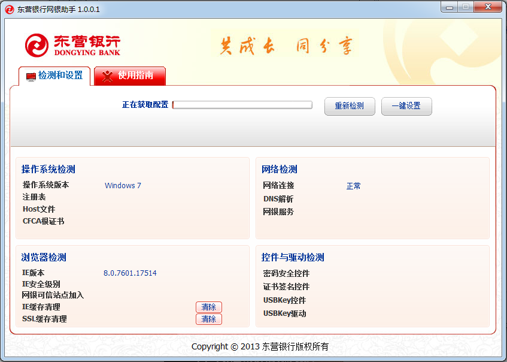Image resolution: width=507 pixels, height=362 pixels.
Task: Close the 网银助手 window
Action: 488,7
